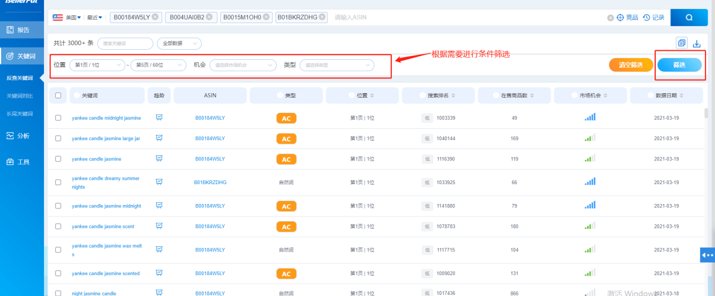Check the yankee candle jasmine midnight row

[x=58, y=206]
